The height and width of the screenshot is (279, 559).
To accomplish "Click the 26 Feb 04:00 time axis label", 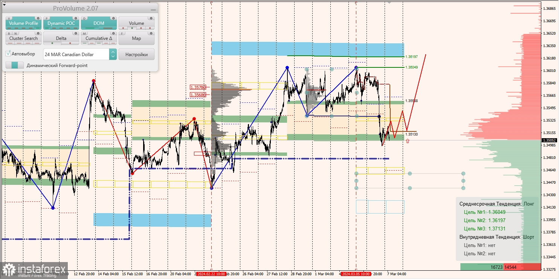I will tap(253, 274).
